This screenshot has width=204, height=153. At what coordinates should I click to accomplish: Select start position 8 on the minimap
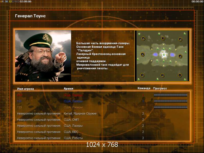[180, 39]
